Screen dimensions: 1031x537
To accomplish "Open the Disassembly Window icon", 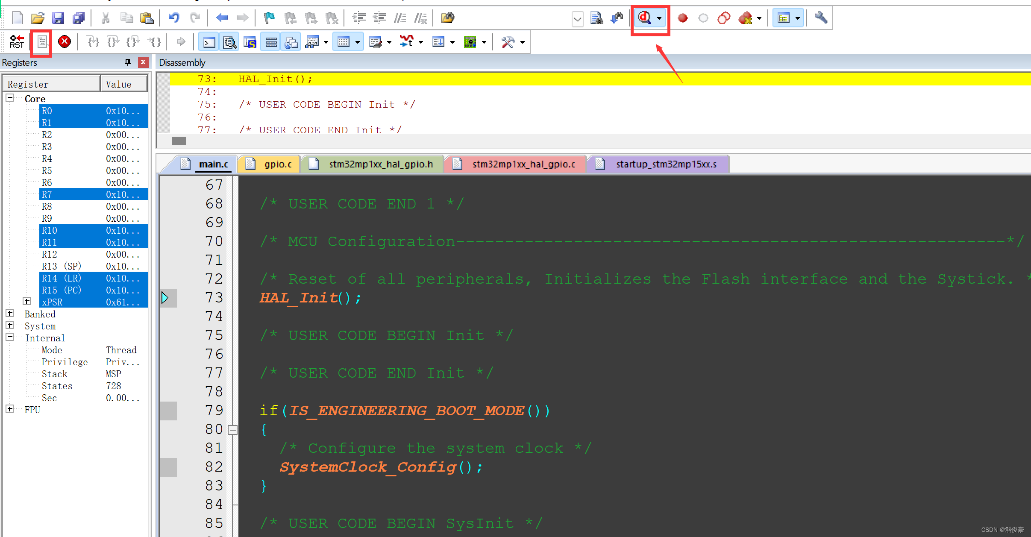I will pos(229,41).
